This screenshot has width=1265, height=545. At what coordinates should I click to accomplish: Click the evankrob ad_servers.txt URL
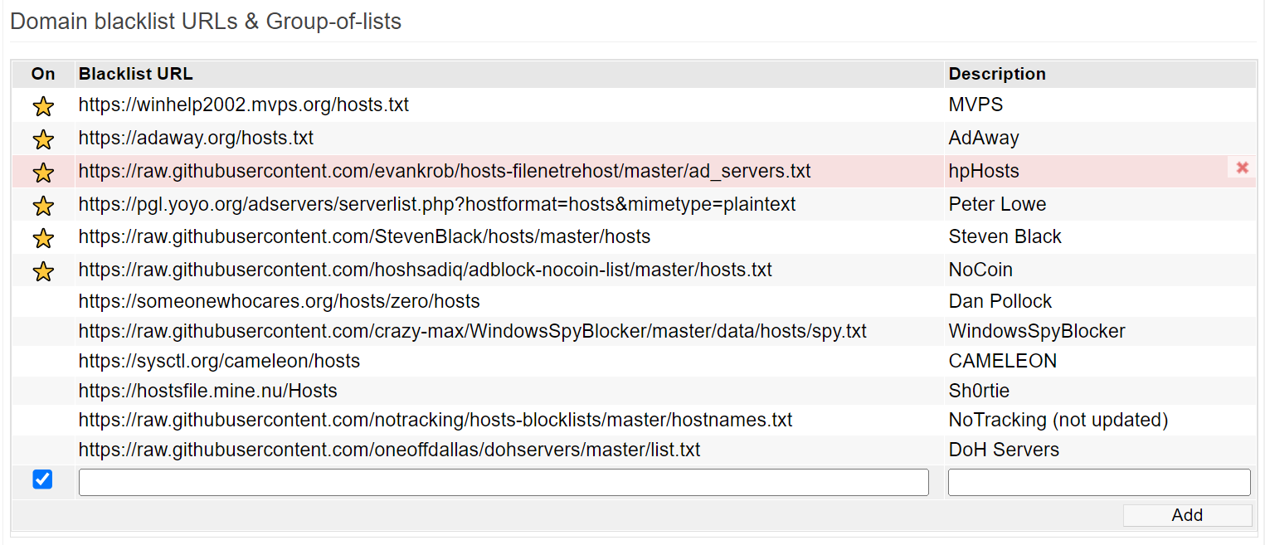(x=445, y=171)
